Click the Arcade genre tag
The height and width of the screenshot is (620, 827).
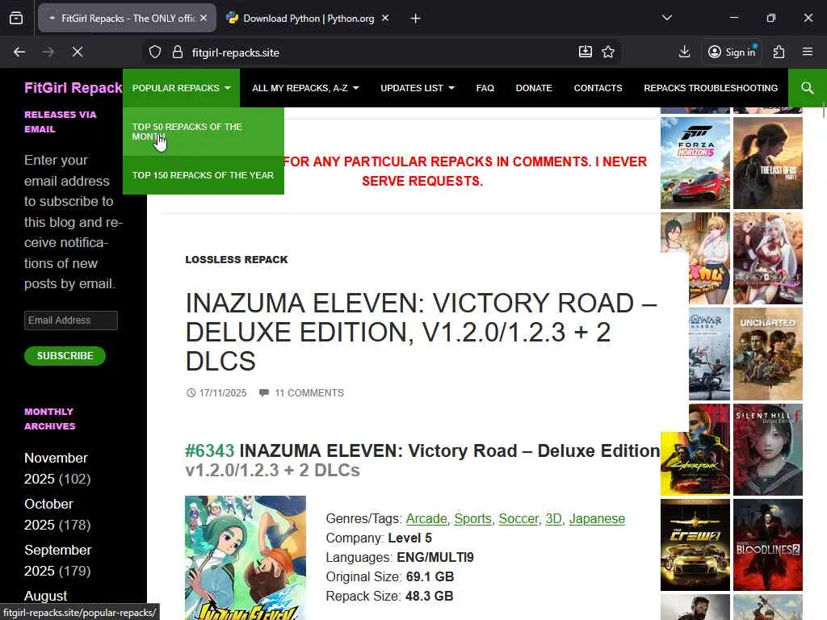point(426,519)
